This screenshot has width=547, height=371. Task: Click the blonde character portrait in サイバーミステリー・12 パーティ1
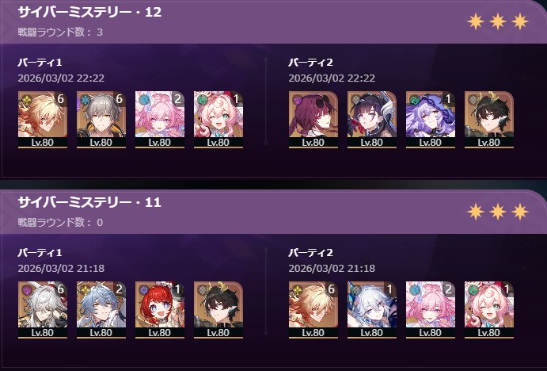pos(43,120)
